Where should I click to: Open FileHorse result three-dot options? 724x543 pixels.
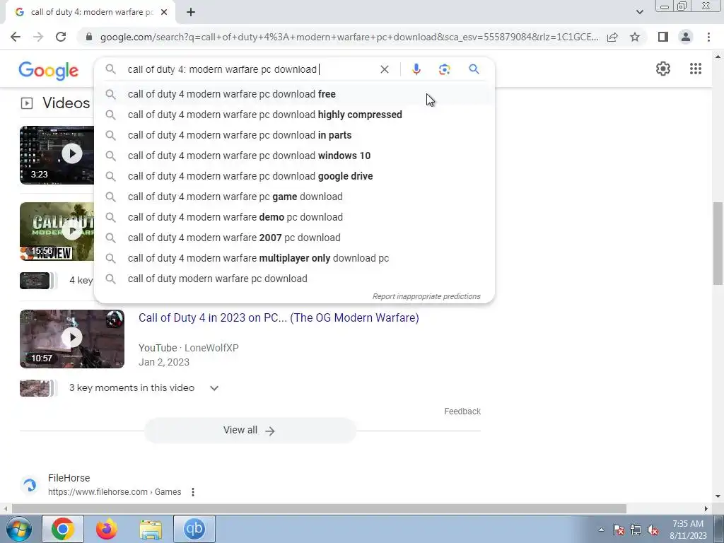point(193,492)
